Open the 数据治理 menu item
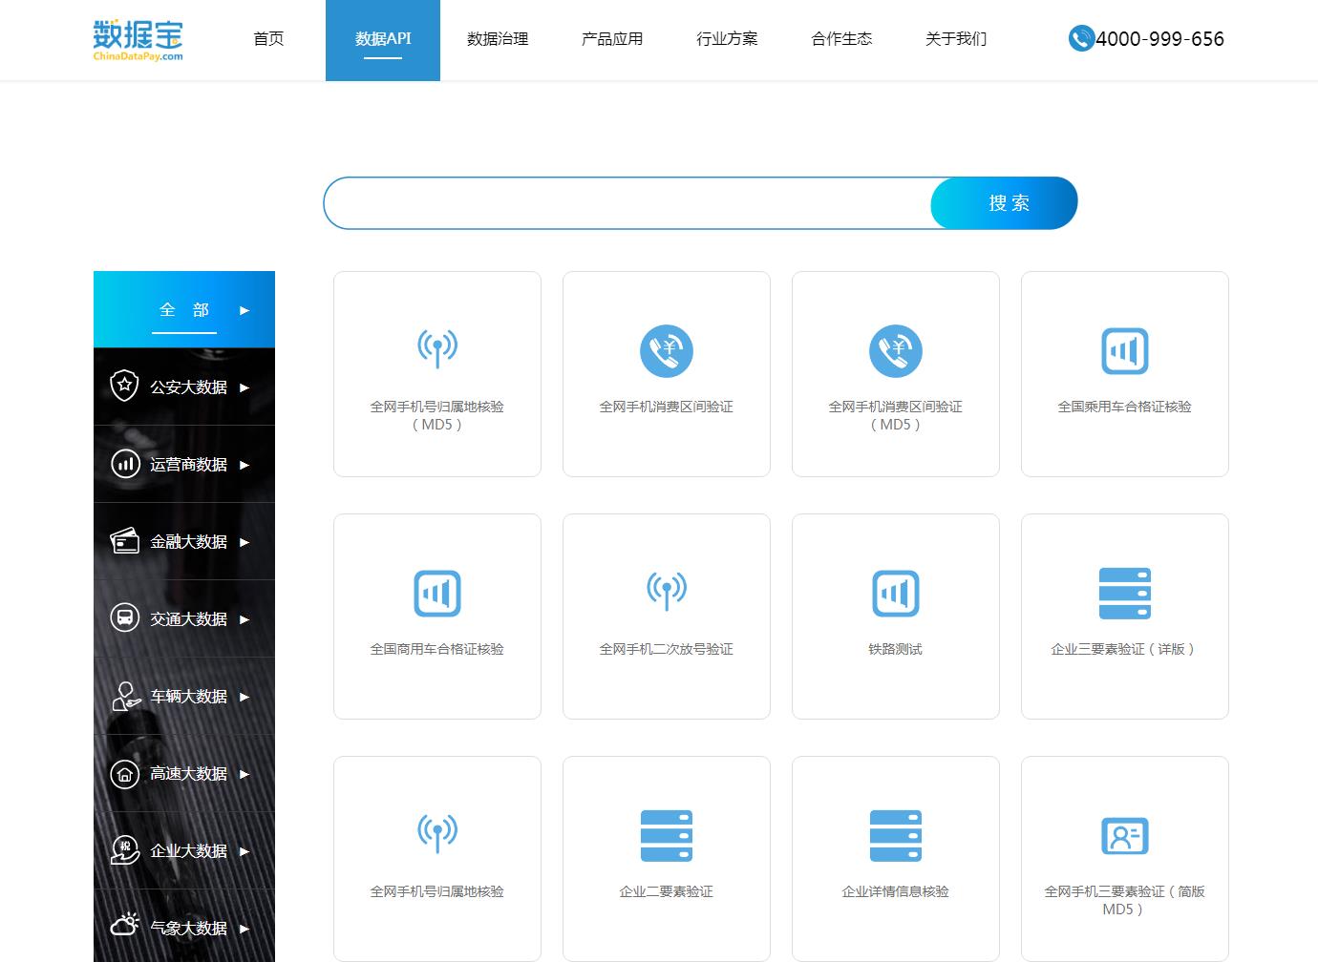The height and width of the screenshot is (962, 1318). pyautogui.click(x=498, y=39)
